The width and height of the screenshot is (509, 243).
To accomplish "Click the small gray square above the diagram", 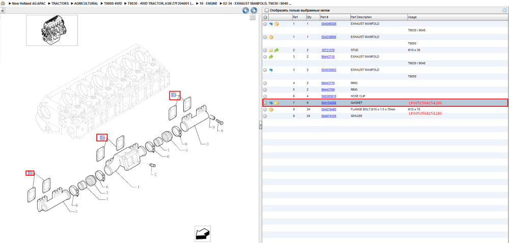I will click(252, 17).
